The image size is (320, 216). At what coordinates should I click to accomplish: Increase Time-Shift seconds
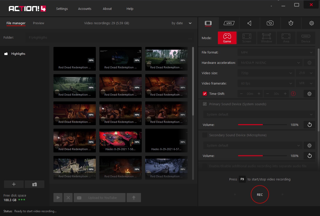285,94
